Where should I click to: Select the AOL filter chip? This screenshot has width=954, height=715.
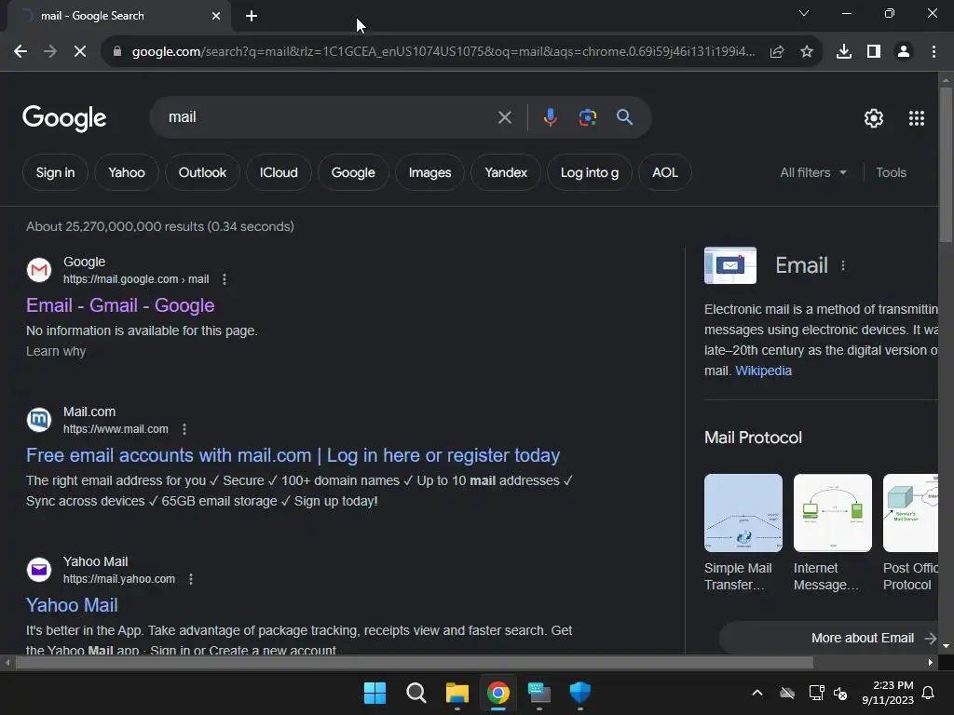coord(665,172)
